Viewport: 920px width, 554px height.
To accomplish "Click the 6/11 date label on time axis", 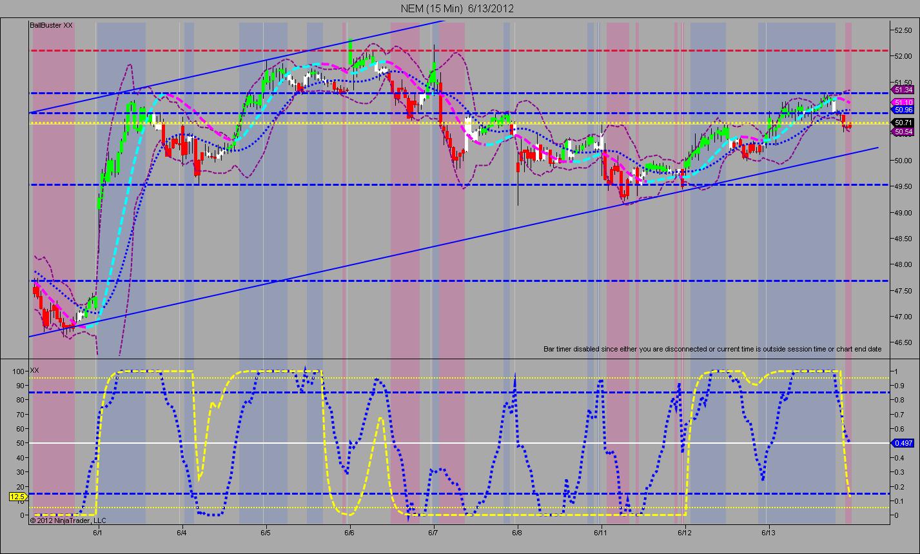I will tap(601, 533).
